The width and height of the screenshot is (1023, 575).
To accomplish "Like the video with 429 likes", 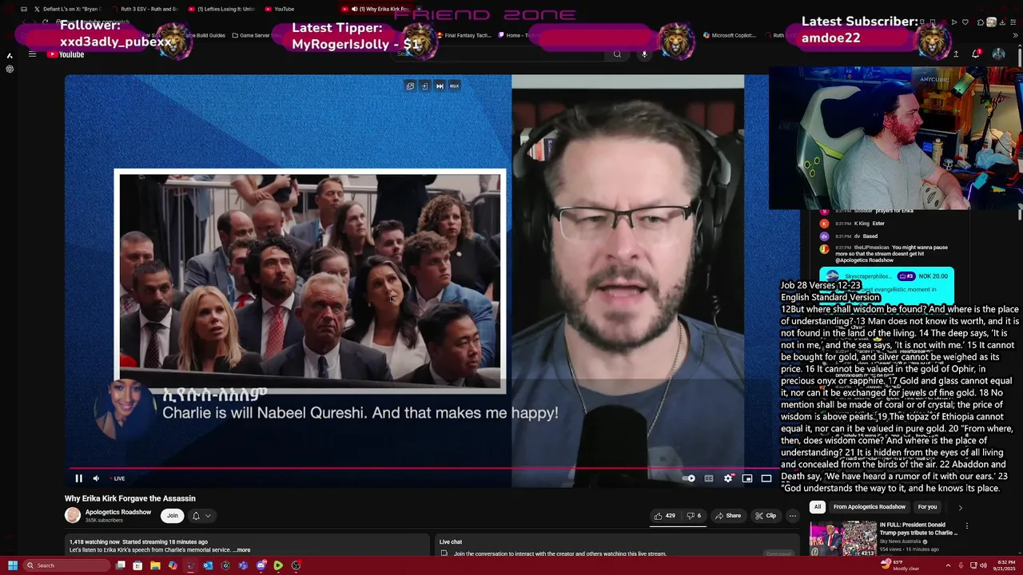I will pyautogui.click(x=665, y=516).
